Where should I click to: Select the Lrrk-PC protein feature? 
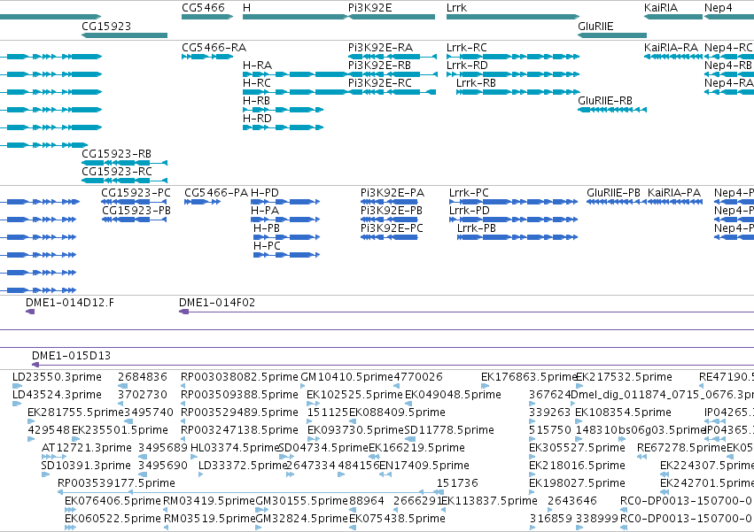514,202
